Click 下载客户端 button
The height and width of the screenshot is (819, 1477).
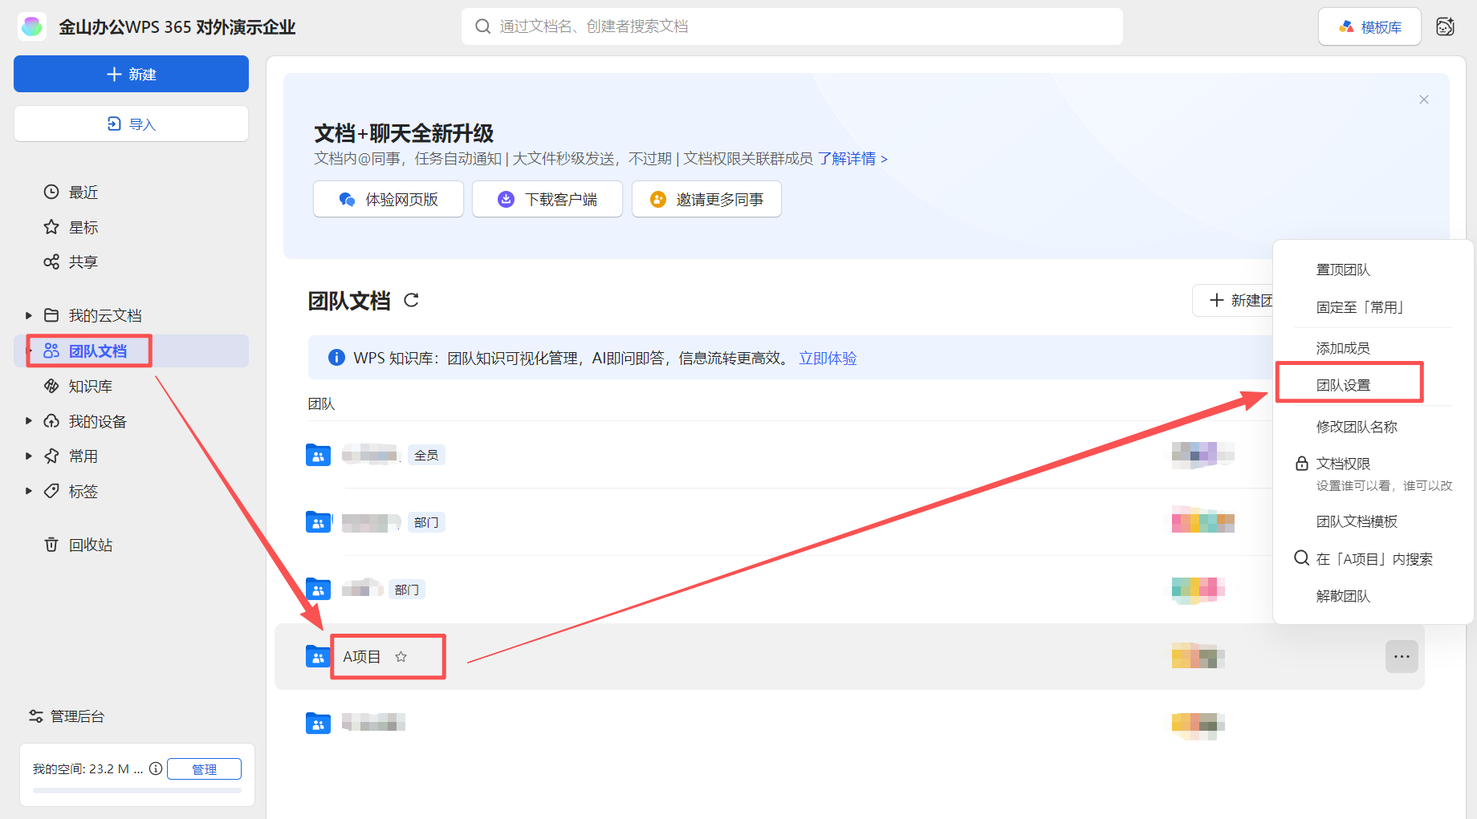click(547, 199)
